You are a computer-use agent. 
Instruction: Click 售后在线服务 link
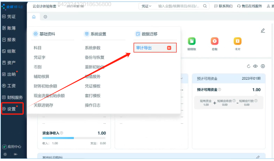[250, 6]
